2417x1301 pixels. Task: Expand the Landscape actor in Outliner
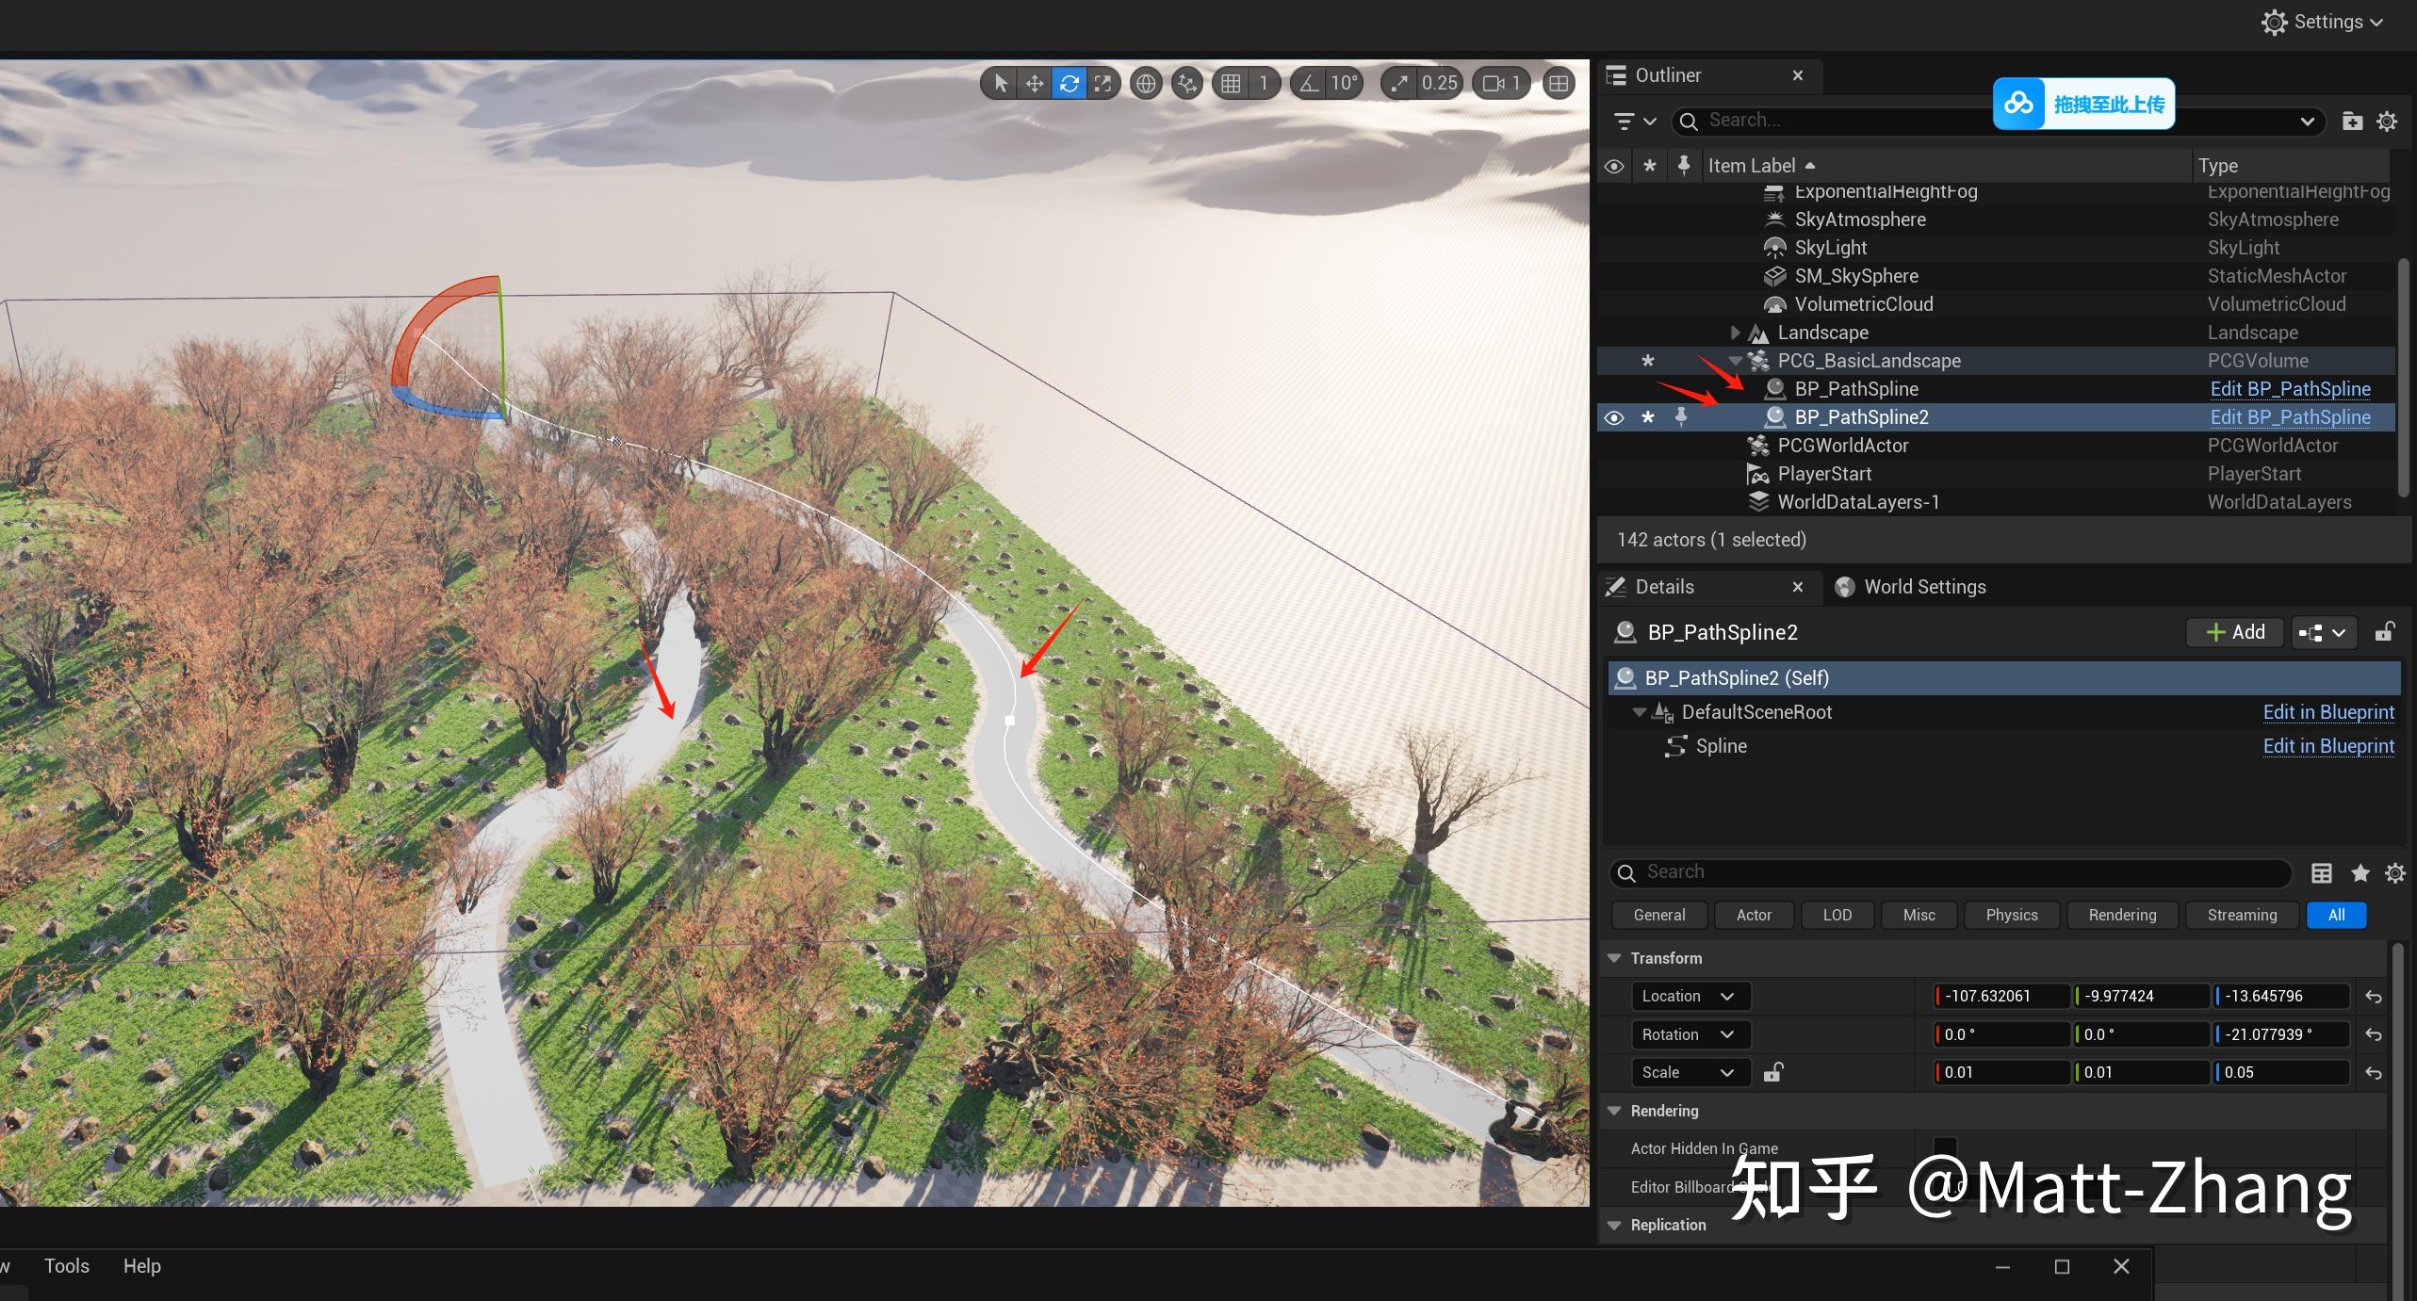(x=1735, y=332)
